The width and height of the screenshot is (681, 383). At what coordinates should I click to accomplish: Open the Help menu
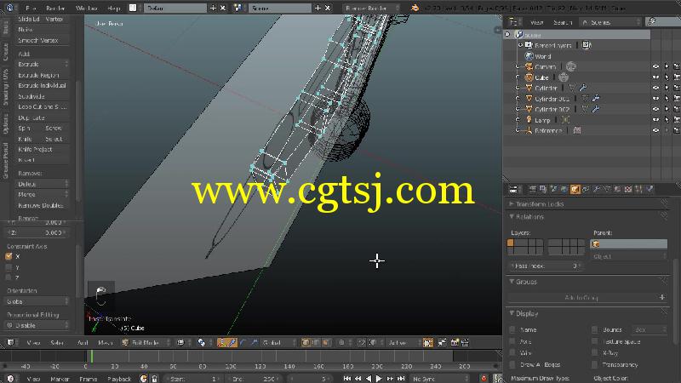click(113, 8)
